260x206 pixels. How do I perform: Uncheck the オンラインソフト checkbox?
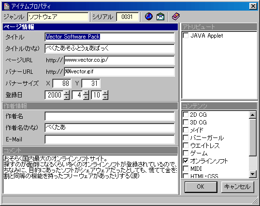coord(186,161)
